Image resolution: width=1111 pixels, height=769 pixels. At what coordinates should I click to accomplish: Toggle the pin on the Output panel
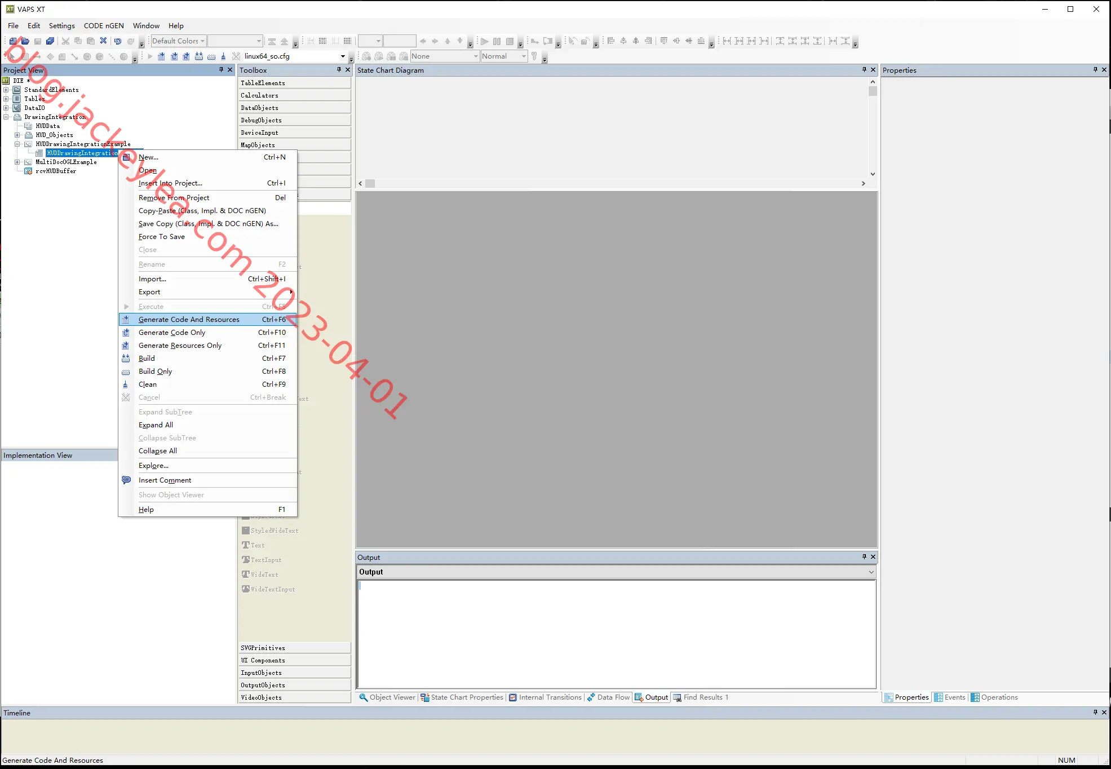[864, 557]
